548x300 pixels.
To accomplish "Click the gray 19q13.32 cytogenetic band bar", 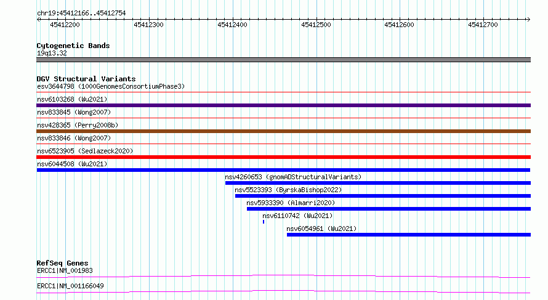I will click(x=283, y=60).
